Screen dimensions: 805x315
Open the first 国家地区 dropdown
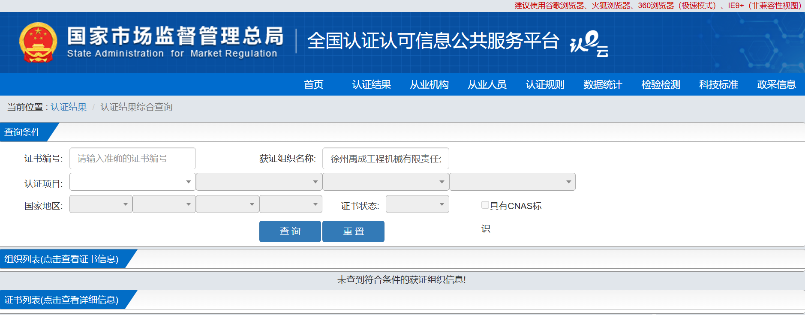tap(101, 204)
